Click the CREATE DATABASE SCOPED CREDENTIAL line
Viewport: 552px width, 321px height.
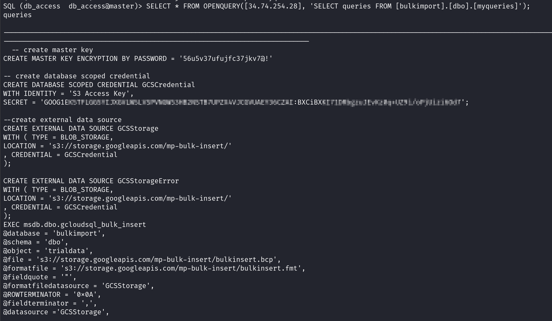99,85
